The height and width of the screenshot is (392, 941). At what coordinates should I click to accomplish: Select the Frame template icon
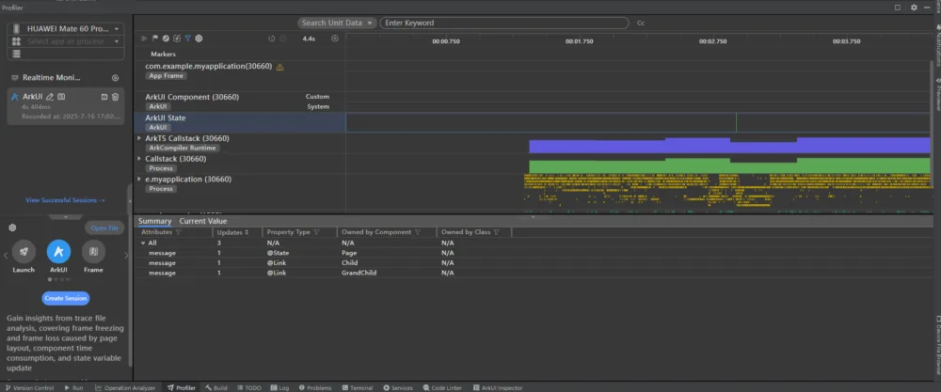[93, 251]
